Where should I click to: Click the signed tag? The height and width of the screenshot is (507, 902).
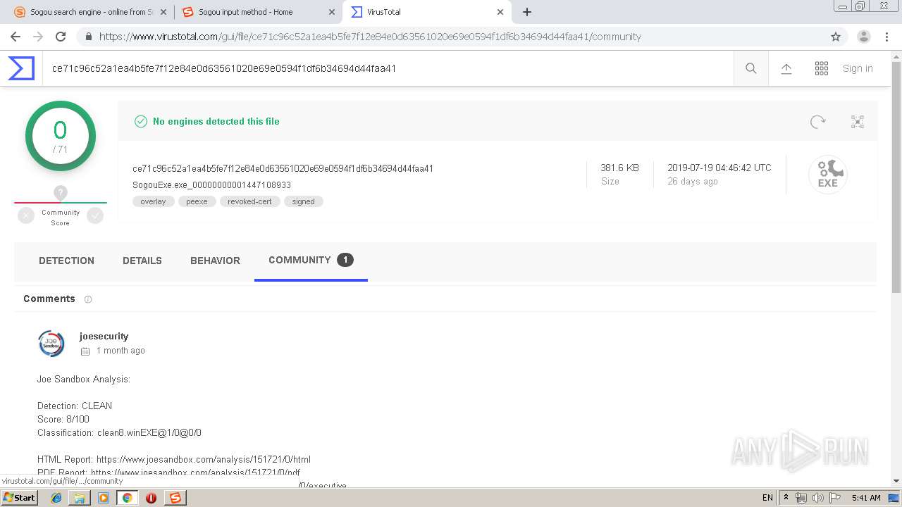click(304, 201)
